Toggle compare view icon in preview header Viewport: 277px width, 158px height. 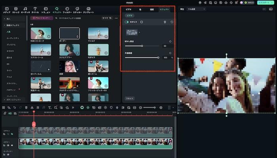coord(264,9)
